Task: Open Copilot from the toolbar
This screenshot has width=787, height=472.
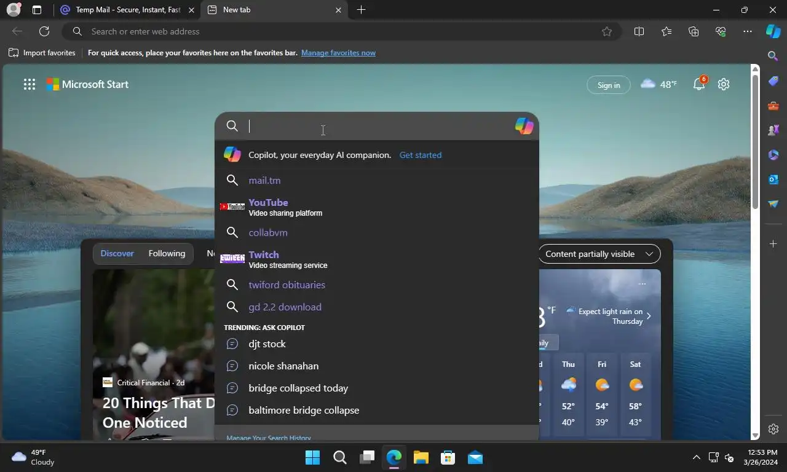Action: (x=773, y=31)
